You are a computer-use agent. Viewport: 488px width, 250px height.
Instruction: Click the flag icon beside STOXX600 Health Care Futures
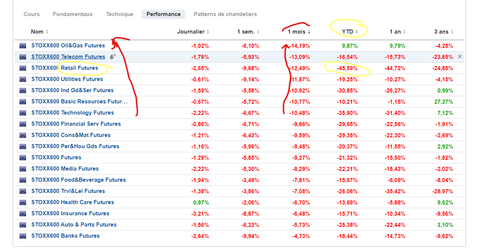(x=23, y=203)
